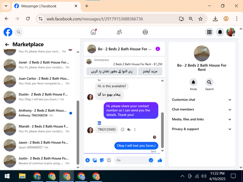Click scroll down arrow of conversation list
Screen dimensions: 243x182
[78, 167]
